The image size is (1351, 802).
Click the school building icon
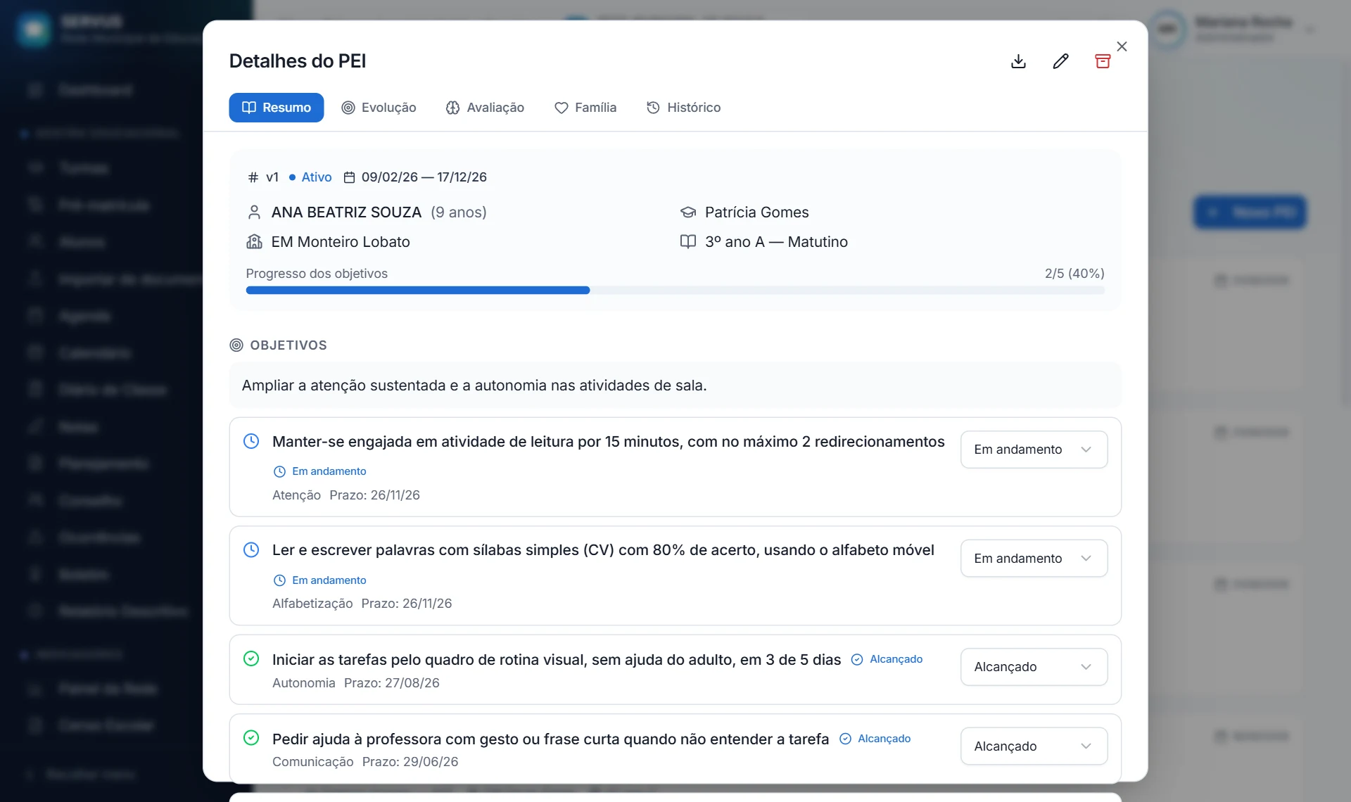pos(254,242)
